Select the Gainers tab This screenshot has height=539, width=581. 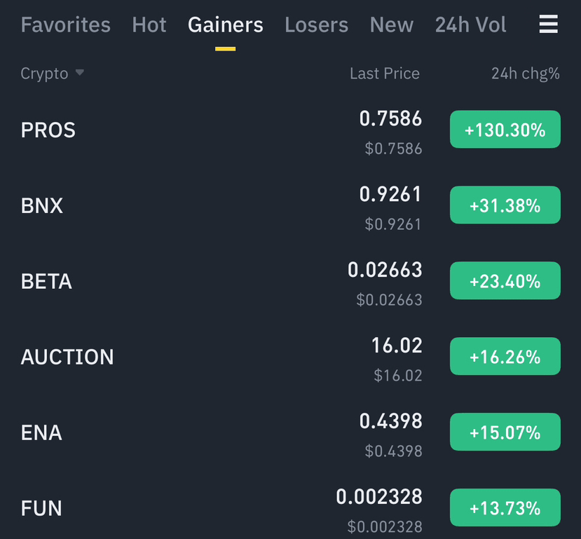(225, 25)
